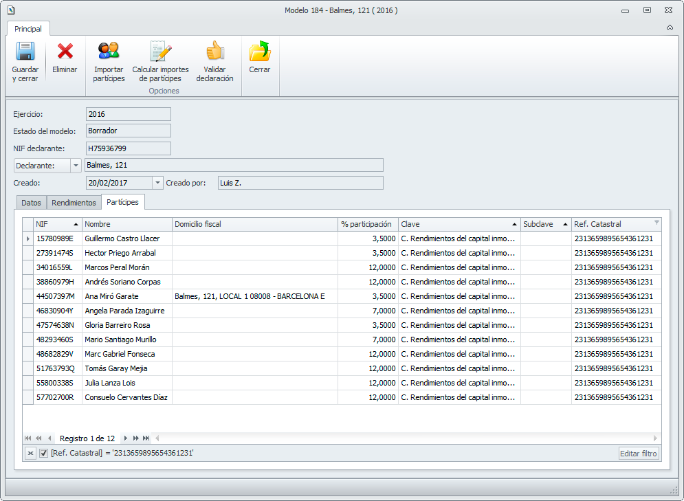Click Validar declaración thumbs-up icon

click(214, 52)
